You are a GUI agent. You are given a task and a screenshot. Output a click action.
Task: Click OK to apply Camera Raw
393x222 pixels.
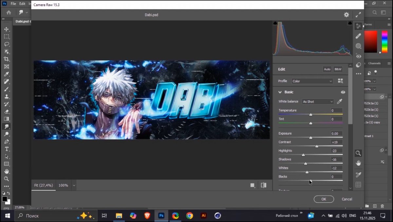(x=324, y=199)
